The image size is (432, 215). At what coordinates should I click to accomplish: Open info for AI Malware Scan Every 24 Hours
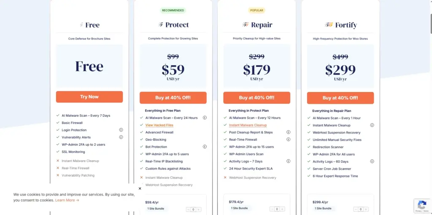205,118
